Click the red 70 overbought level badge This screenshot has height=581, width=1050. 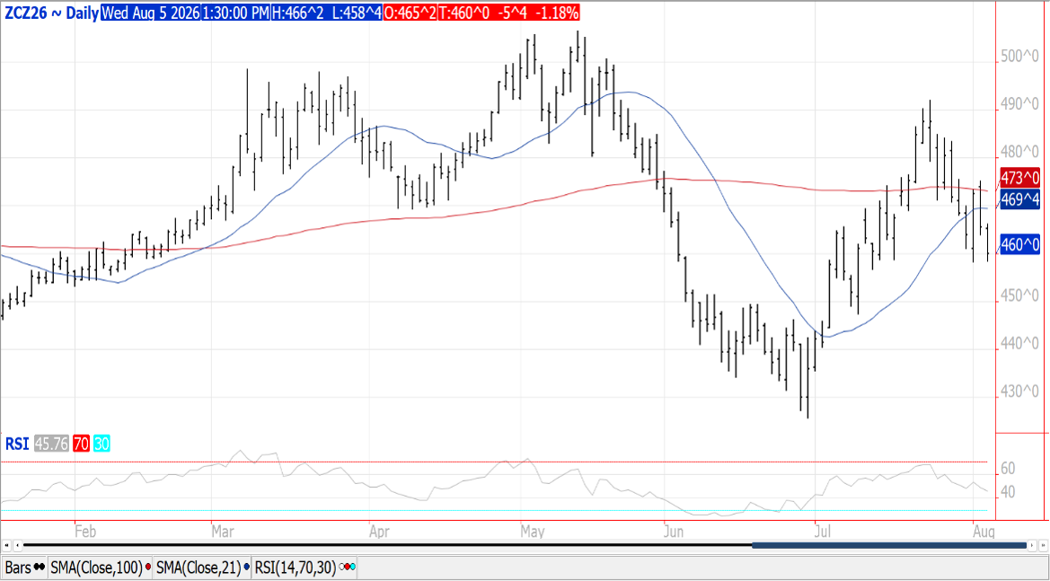click(81, 444)
